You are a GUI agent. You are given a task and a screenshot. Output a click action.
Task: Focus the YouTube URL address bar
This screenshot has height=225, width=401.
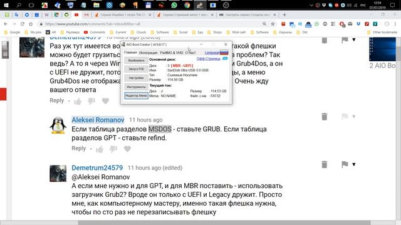coord(151,24)
